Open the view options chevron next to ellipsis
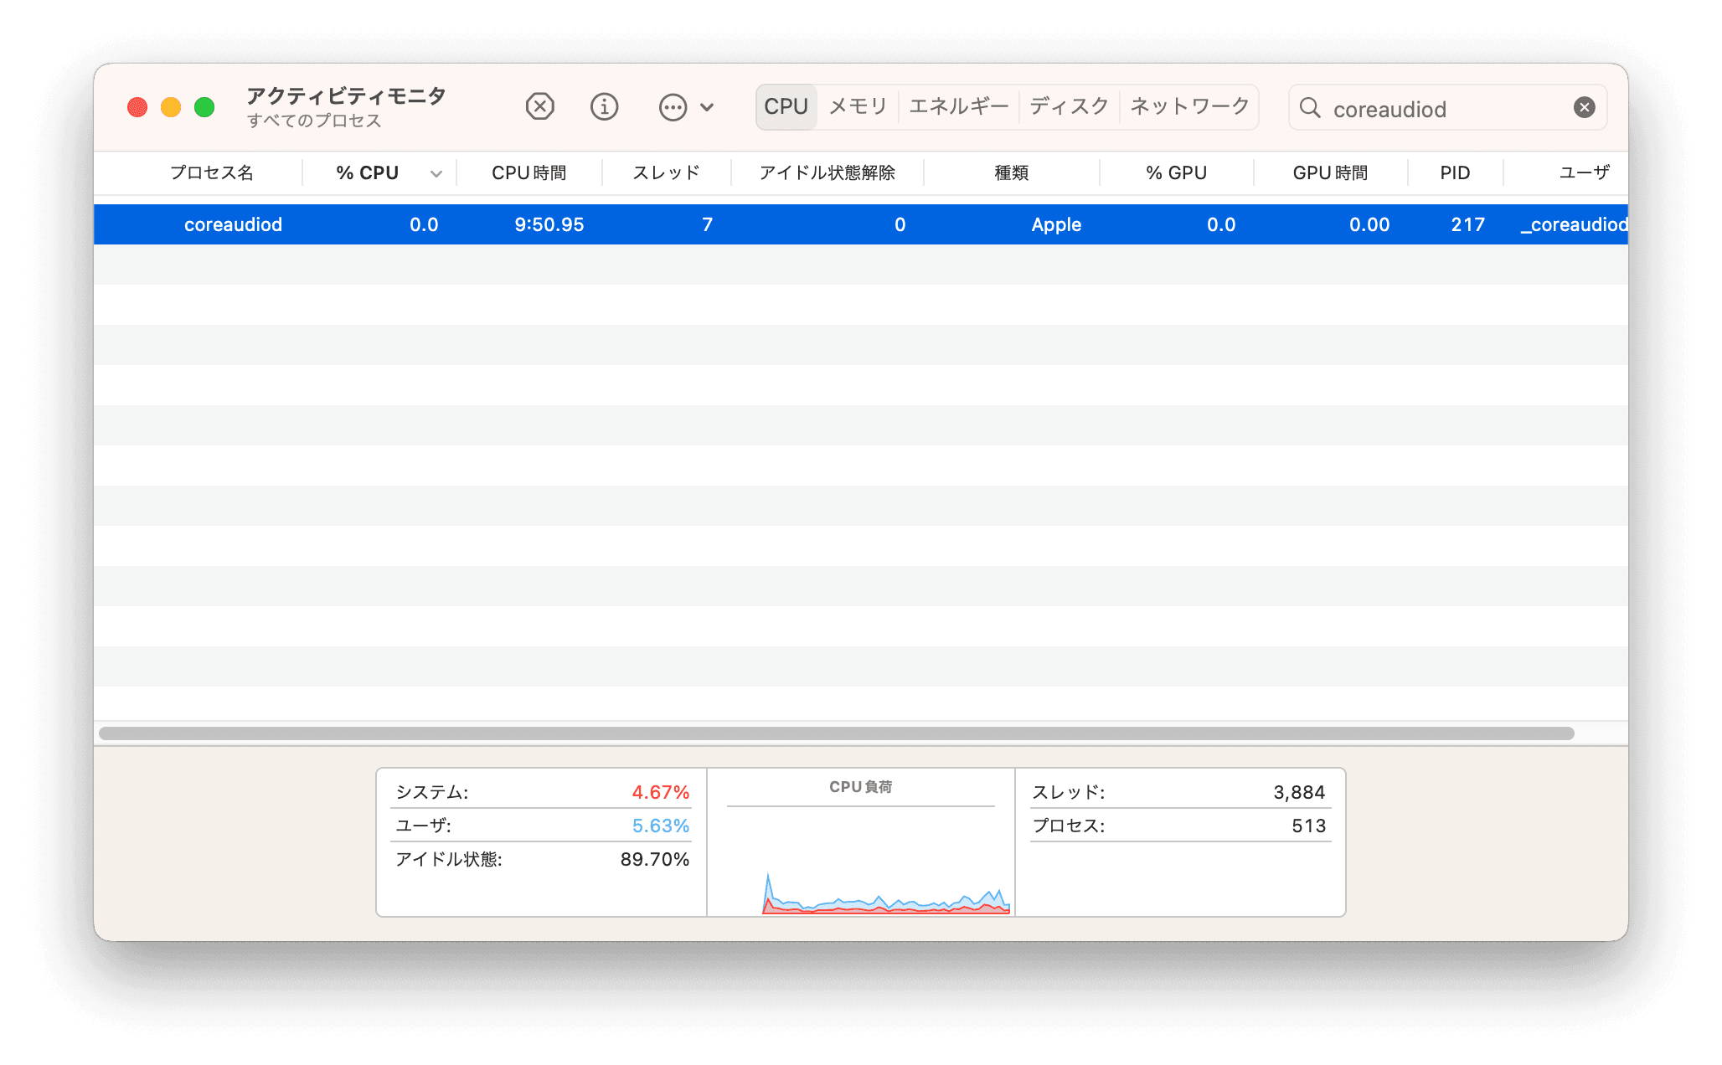 pyautogui.click(x=708, y=107)
